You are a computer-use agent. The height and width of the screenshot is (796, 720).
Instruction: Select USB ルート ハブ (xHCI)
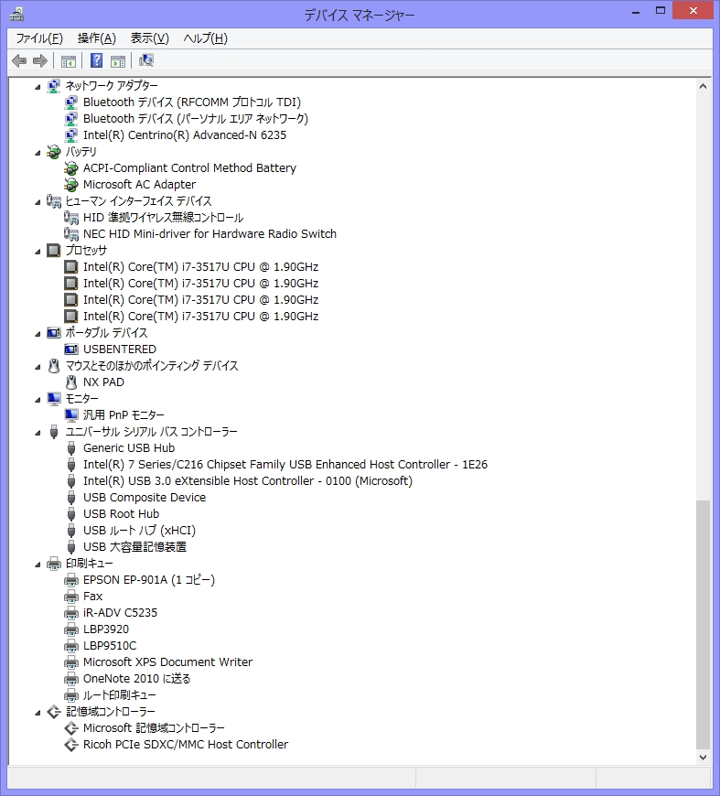(x=139, y=531)
